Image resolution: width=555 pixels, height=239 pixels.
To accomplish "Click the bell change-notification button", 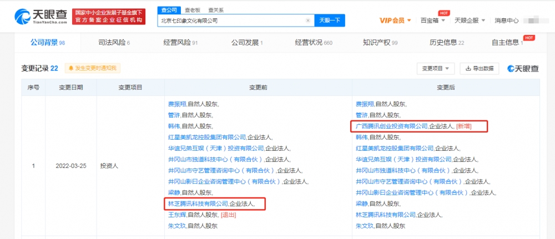I will (93, 68).
